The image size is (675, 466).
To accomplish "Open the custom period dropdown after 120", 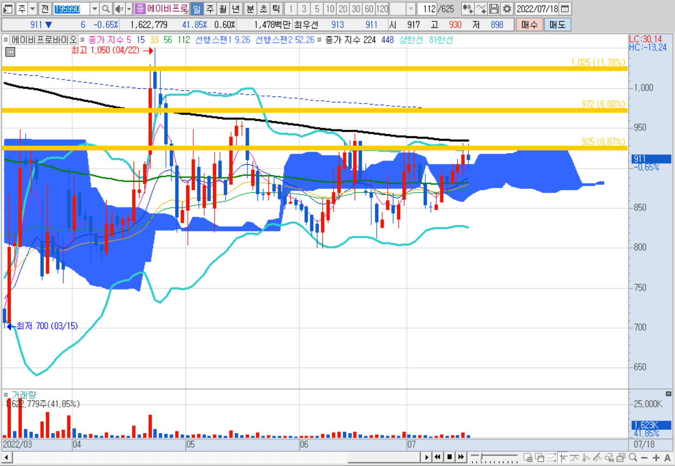I will click(x=411, y=9).
